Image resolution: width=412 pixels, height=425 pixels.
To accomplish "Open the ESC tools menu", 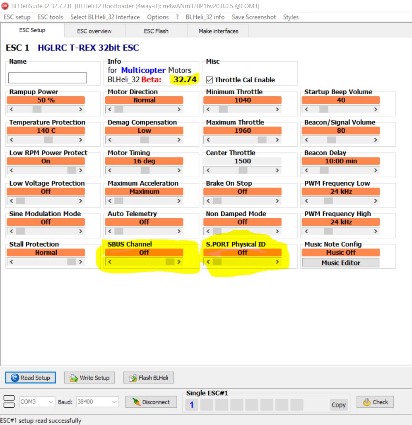I will pyautogui.click(x=51, y=17).
